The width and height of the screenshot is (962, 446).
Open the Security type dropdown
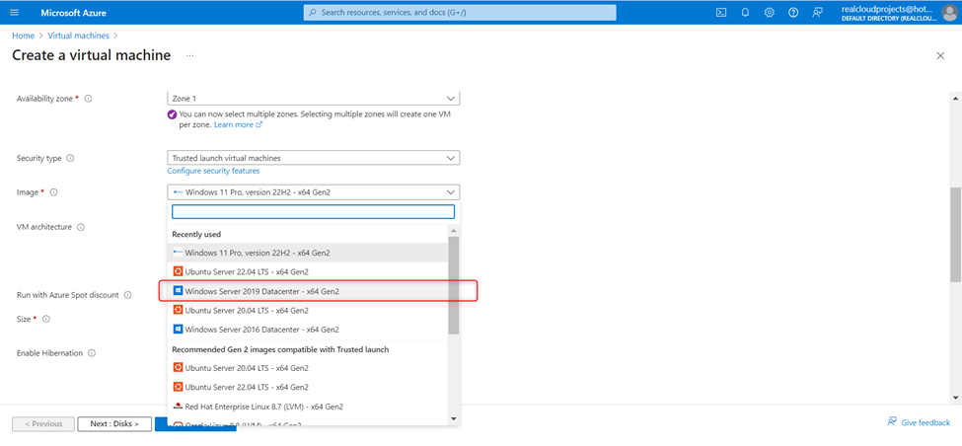coord(314,158)
